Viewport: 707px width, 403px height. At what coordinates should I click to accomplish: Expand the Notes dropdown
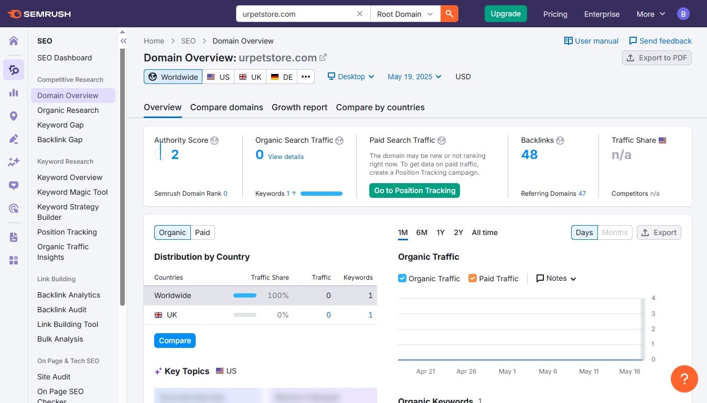point(556,278)
